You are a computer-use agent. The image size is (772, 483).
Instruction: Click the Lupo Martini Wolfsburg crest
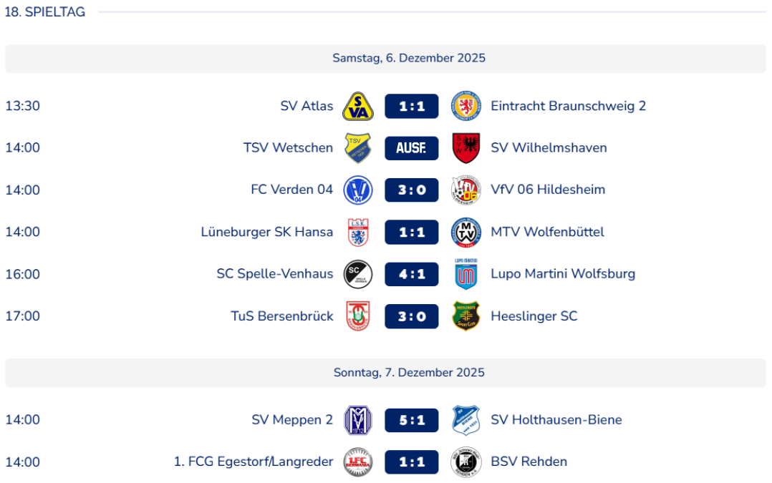click(x=466, y=274)
